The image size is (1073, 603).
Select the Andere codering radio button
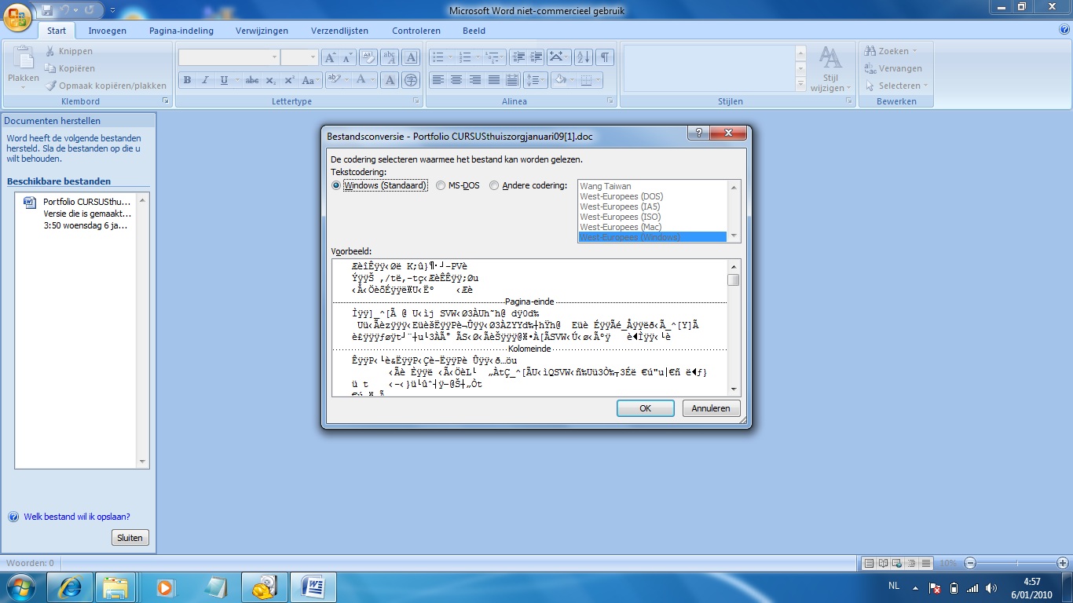[x=494, y=186]
